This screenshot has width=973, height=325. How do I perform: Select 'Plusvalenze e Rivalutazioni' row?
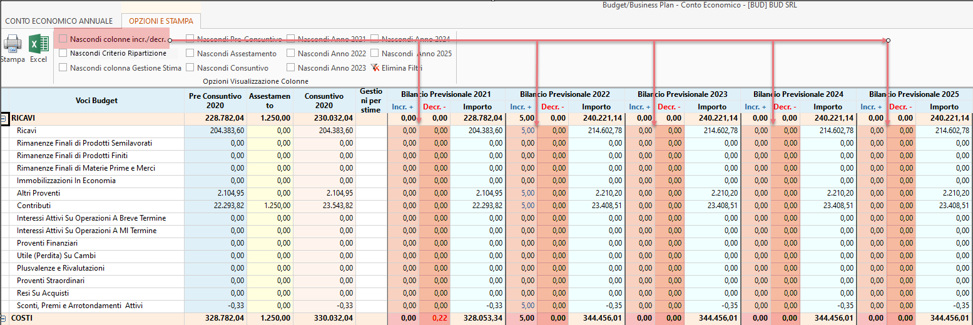pyautogui.click(x=61, y=268)
